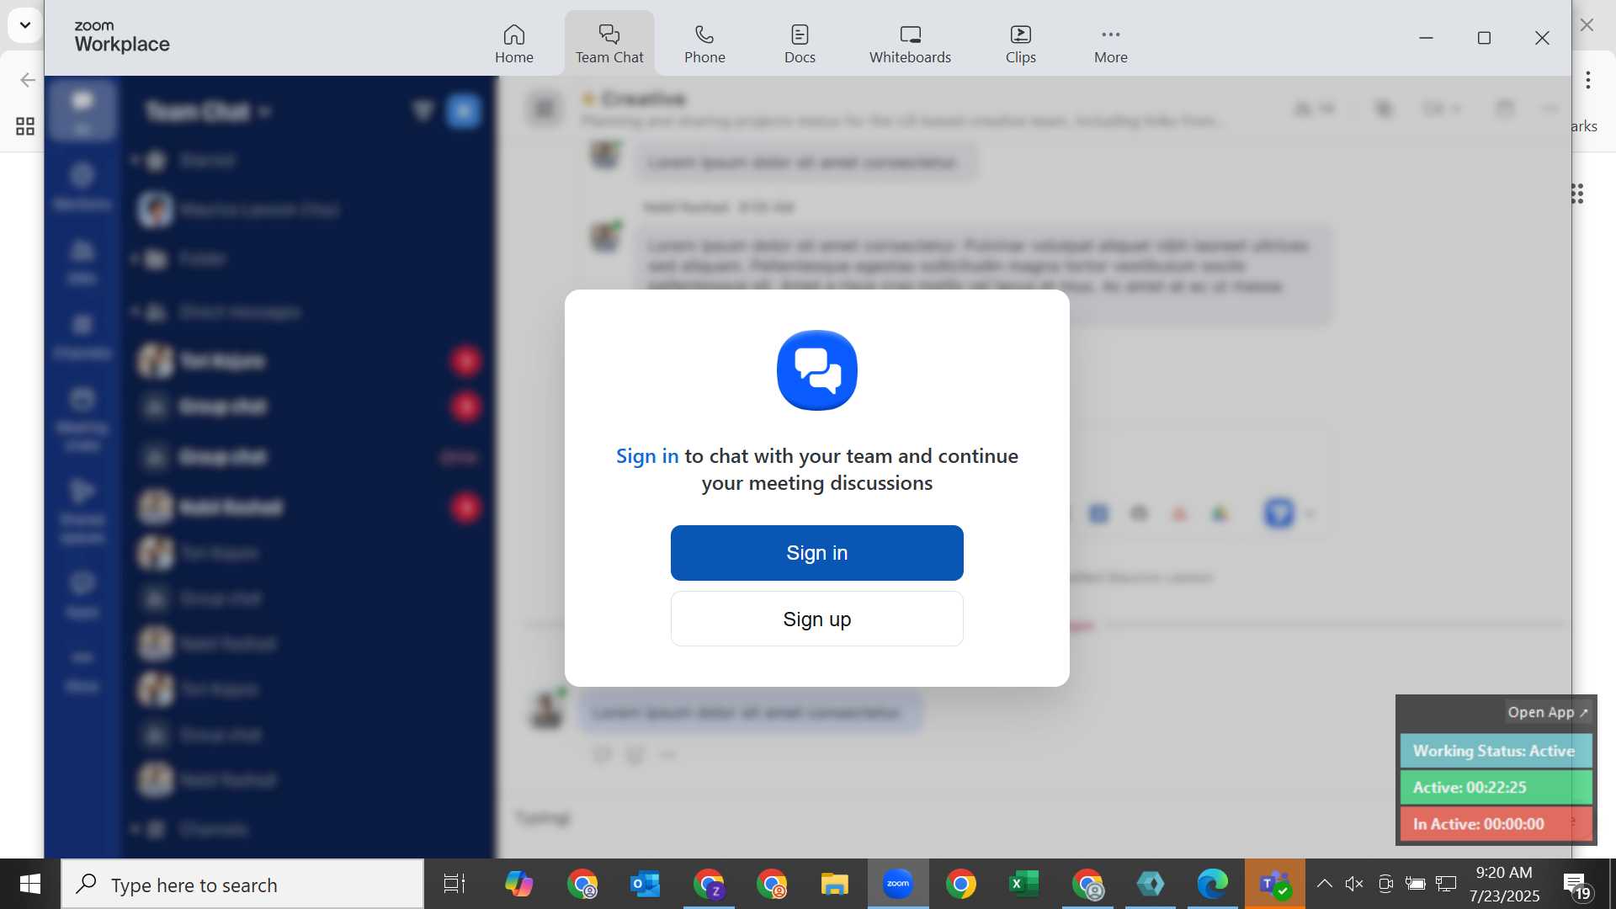The image size is (1616, 909).
Task: Click the network display tray icon
Action: 1446,884
